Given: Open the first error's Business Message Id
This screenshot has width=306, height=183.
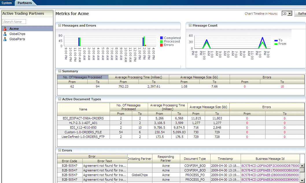Looking at the screenshot, I should pyautogui.click(x=270, y=166).
